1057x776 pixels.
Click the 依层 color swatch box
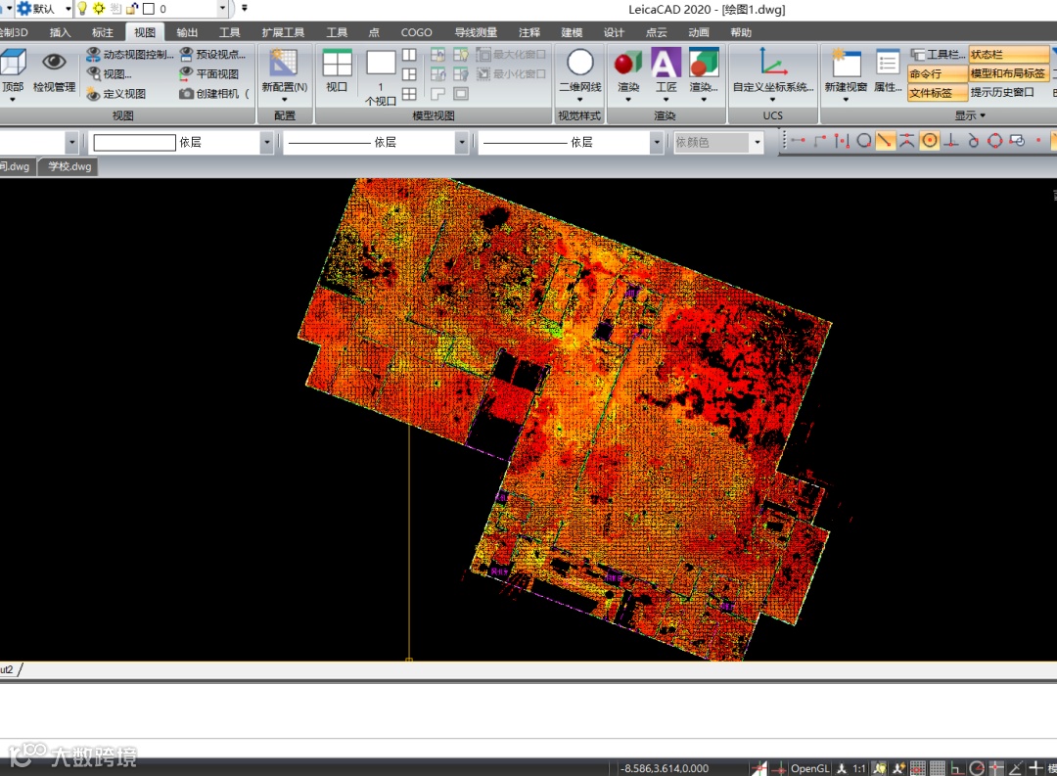(134, 143)
